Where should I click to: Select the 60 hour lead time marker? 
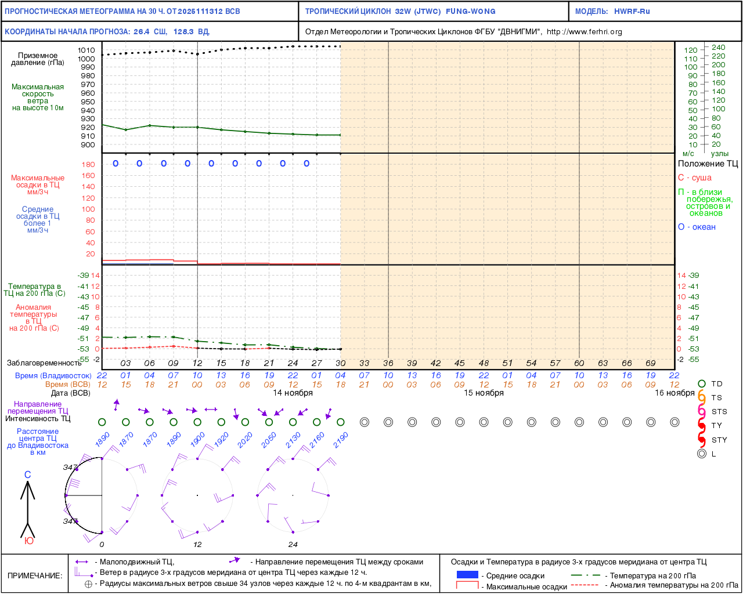tap(579, 363)
